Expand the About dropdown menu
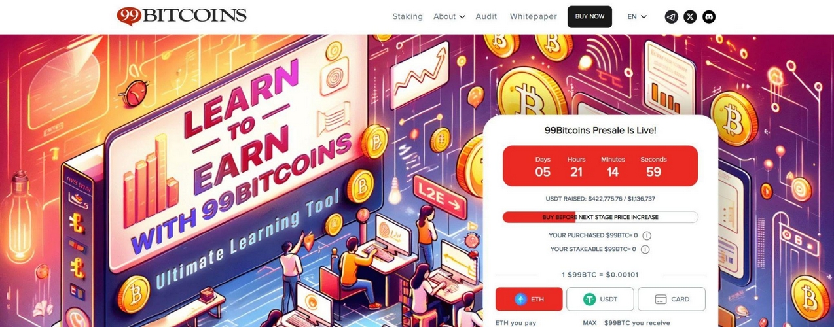Image resolution: width=834 pixels, height=327 pixels. click(x=449, y=16)
